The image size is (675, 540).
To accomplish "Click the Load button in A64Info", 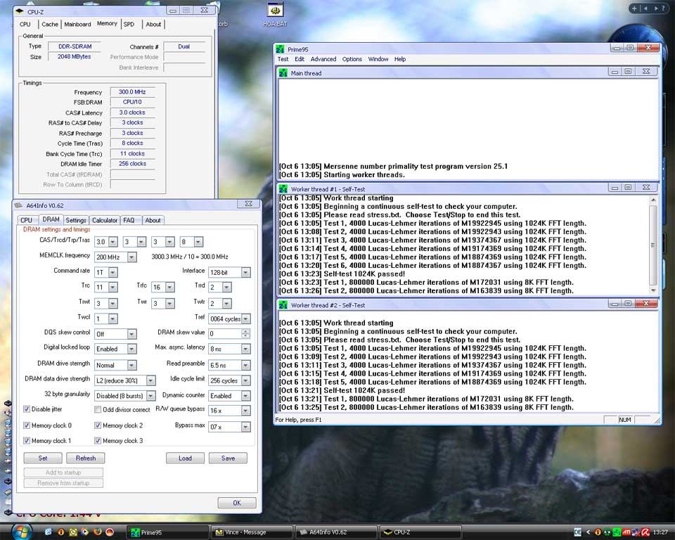I will [185, 458].
